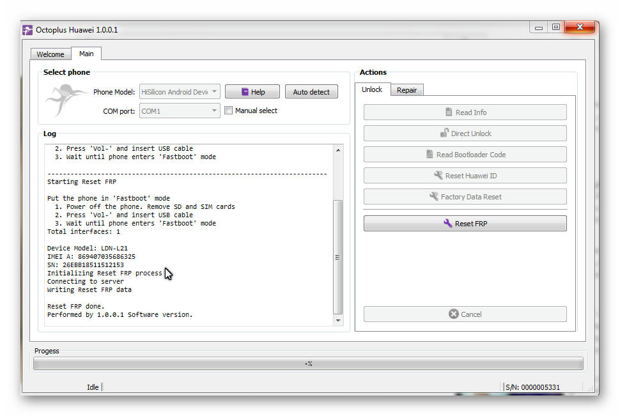Click the log scroll up arrow

tap(338, 150)
